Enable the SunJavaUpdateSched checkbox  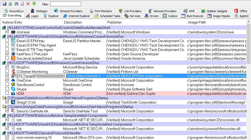[7, 58]
